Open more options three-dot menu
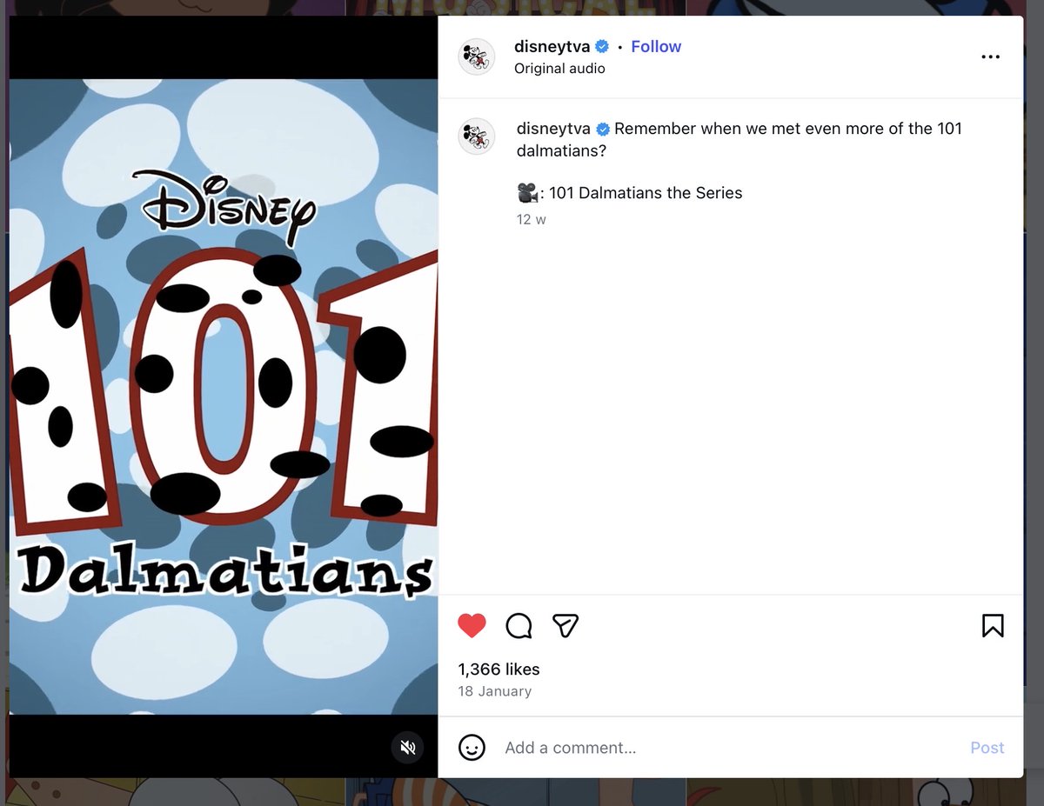Image resolution: width=1044 pixels, height=806 pixels. click(990, 57)
